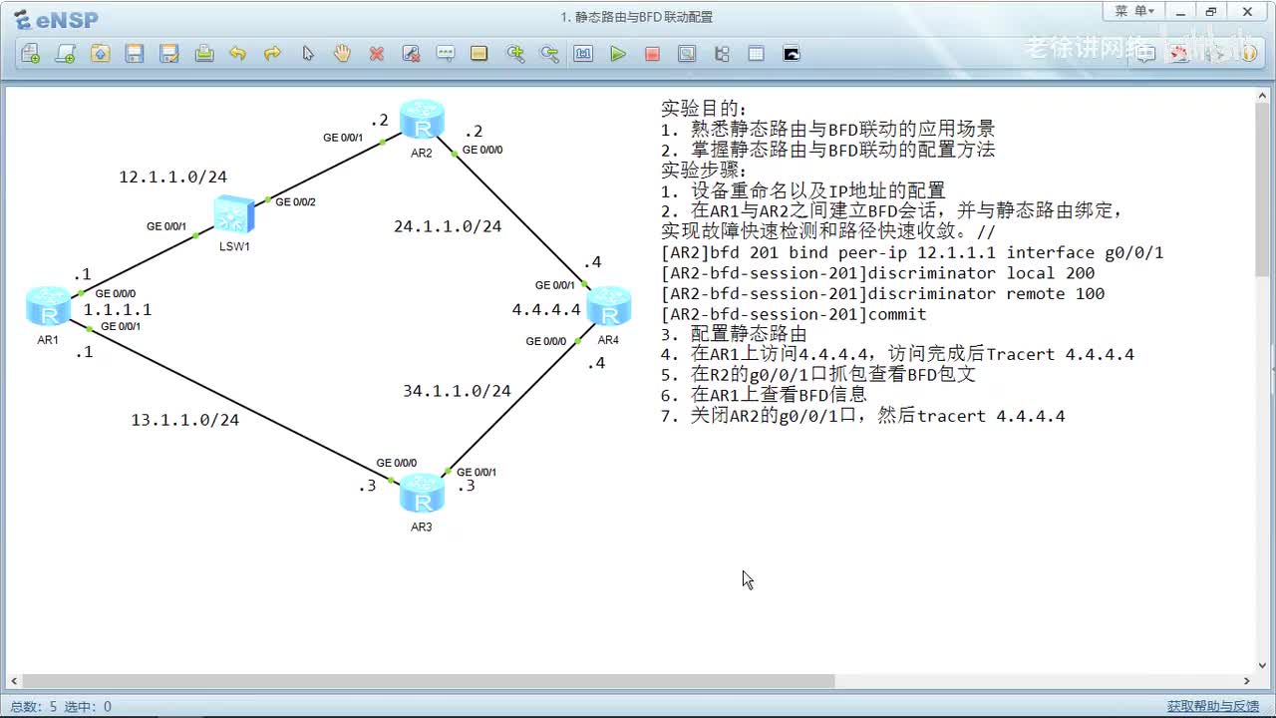This screenshot has height=718, width=1276.
Task: Toggle the grid display icon
Action: point(756,54)
